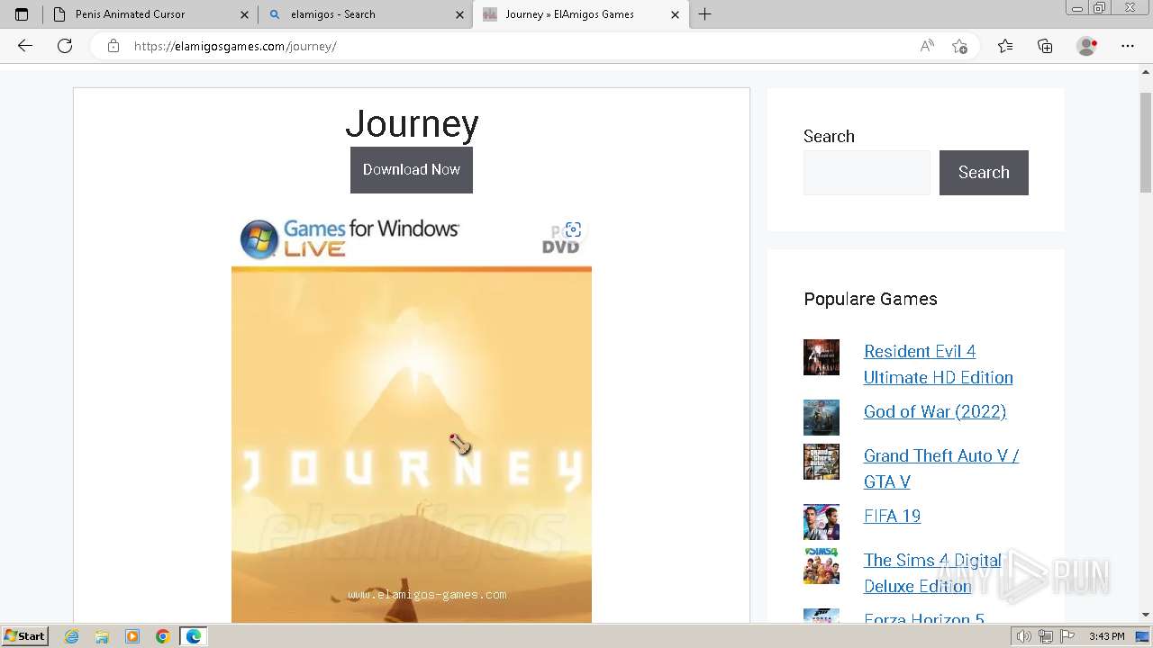This screenshot has width=1153, height=648.
Task: Open God of War (2022) link
Action: pyautogui.click(x=935, y=411)
